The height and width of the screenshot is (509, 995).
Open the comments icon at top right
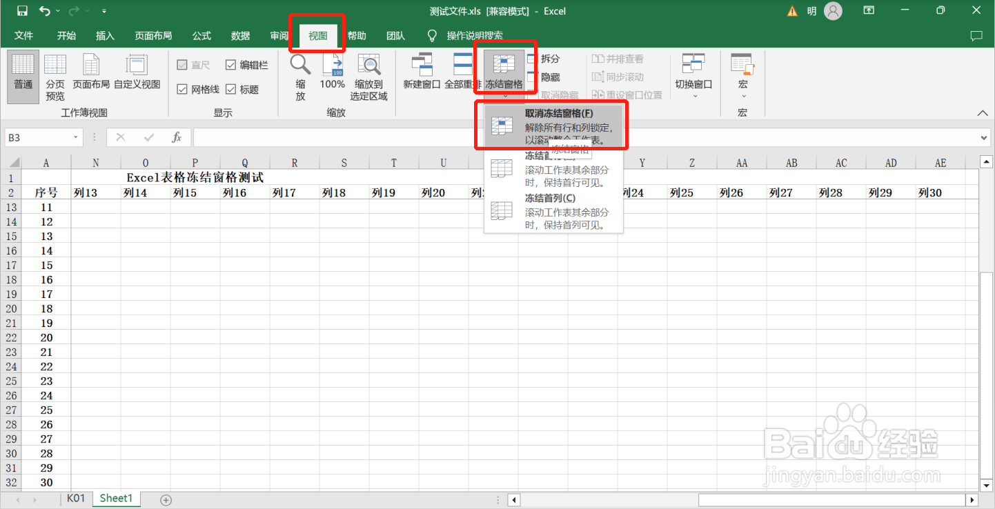click(976, 36)
